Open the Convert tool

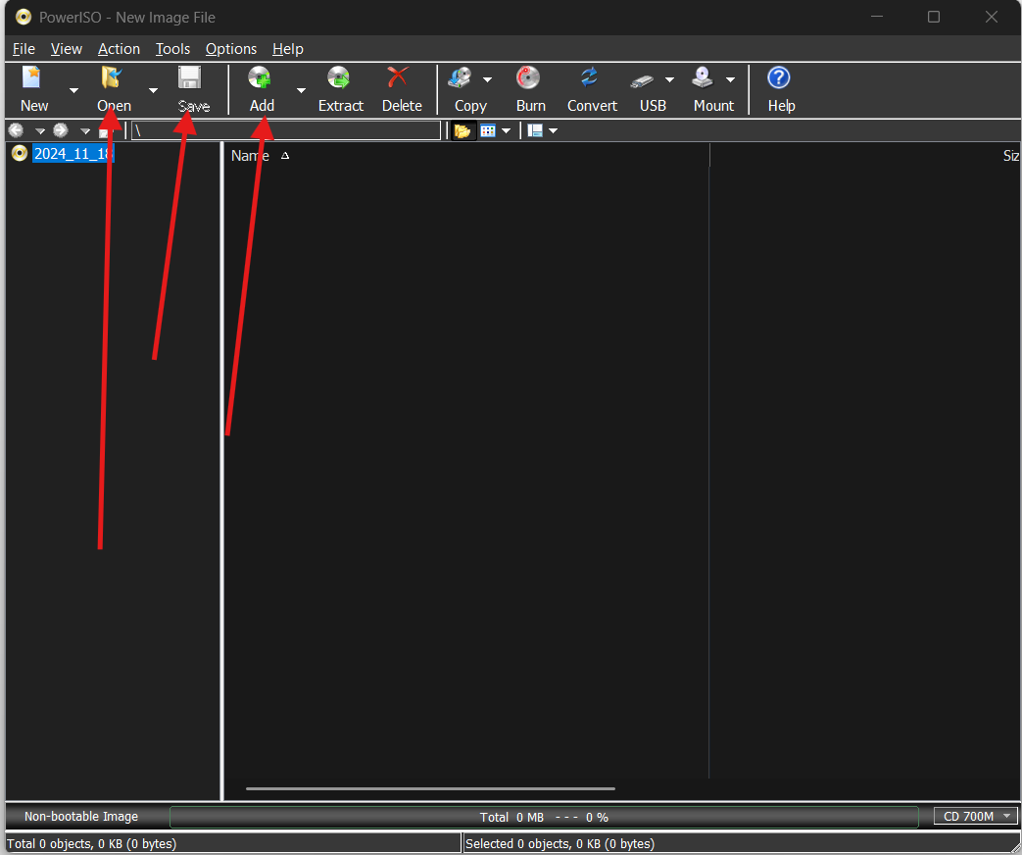[591, 88]
